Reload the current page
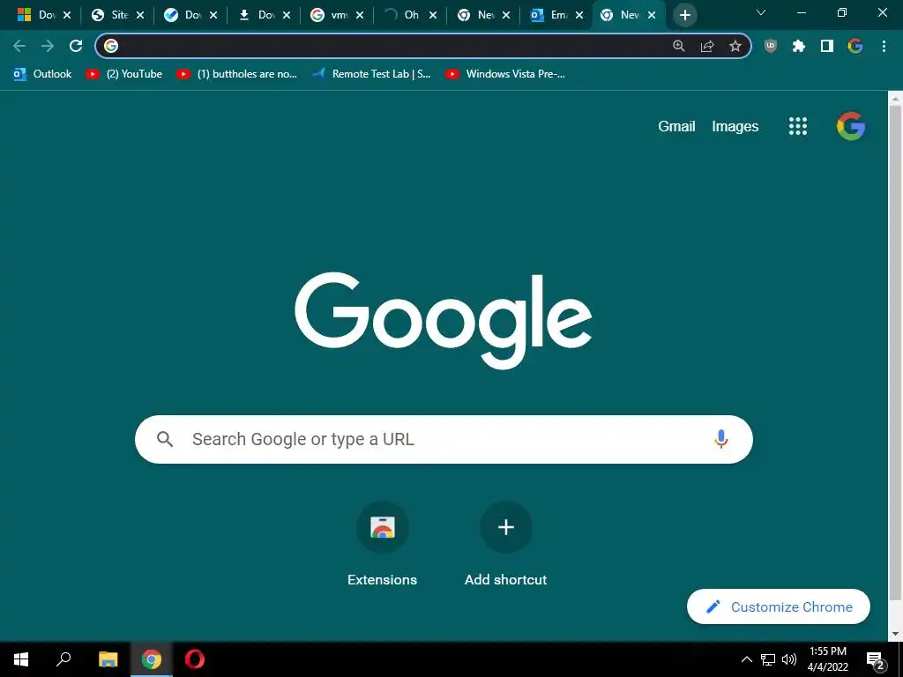 [76, 46]
